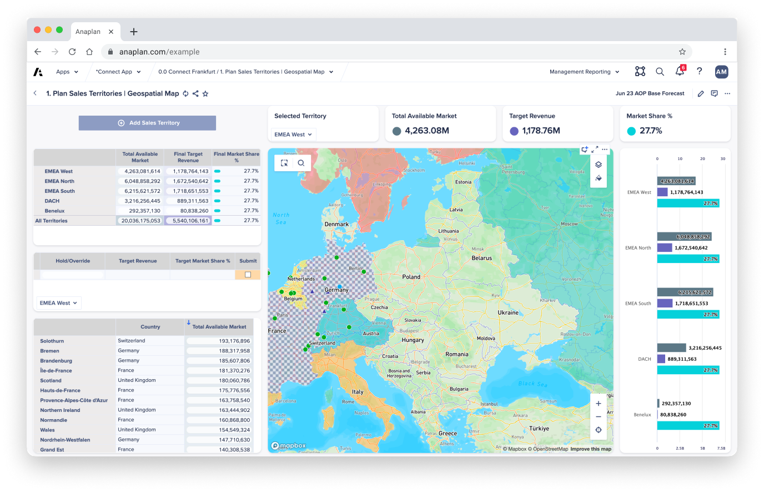
Task: Select the Anaplan browser tab
Action: [x=94, y=32]
